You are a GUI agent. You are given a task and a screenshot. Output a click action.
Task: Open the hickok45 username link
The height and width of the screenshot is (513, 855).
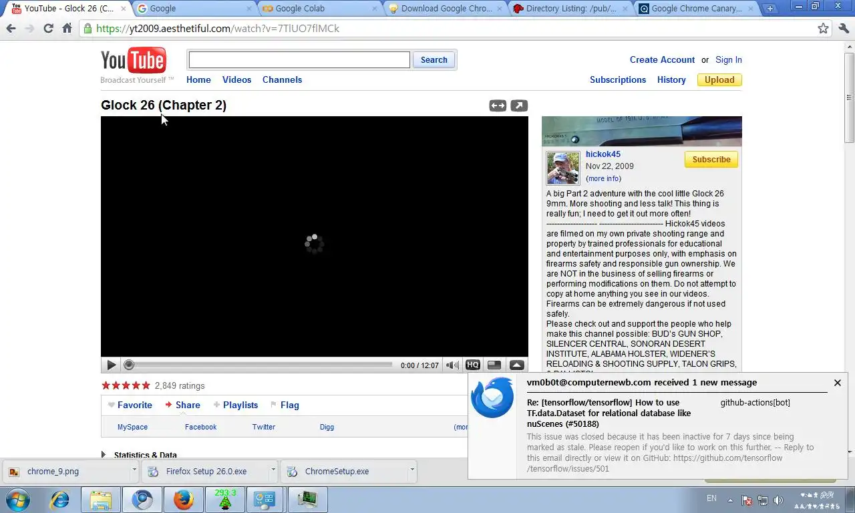[603, 154]
